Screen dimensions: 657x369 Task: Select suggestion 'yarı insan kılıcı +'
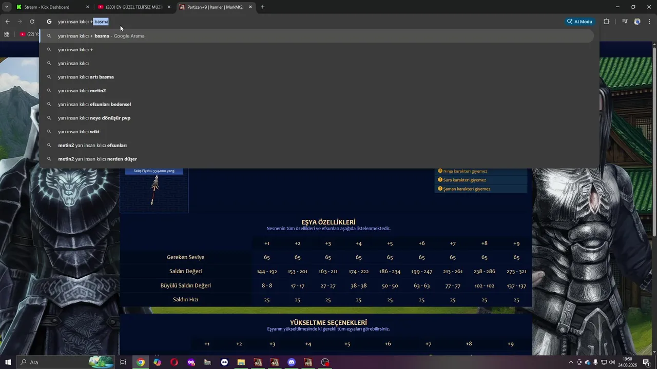tap(317, 50)
